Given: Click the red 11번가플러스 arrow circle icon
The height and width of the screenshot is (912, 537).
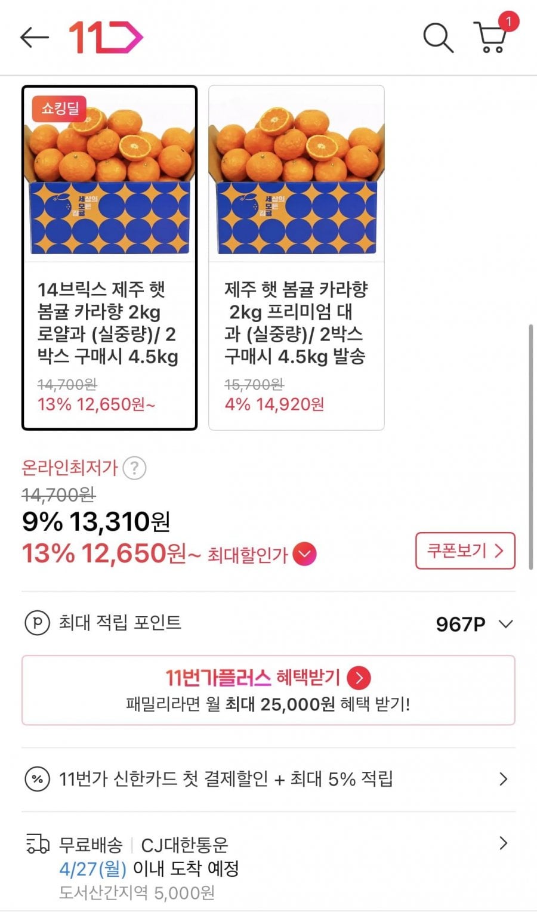Looking at the screenshot, I should click(x=359, y=678).
